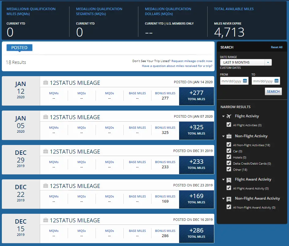The height and width of the screenshot is (246, 289).
Task: Click the Flight Award Activity ribbon icon
Action: (x=229, y=180)
